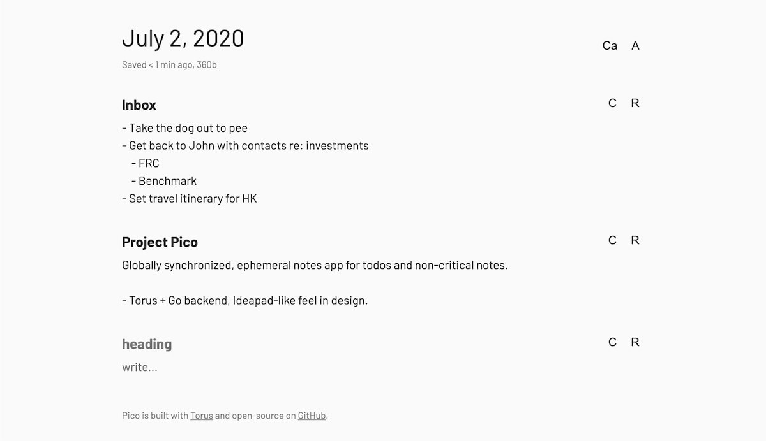766x441 pixels.
Task: Click the 'Ca' button in the header
Action: 610,46
